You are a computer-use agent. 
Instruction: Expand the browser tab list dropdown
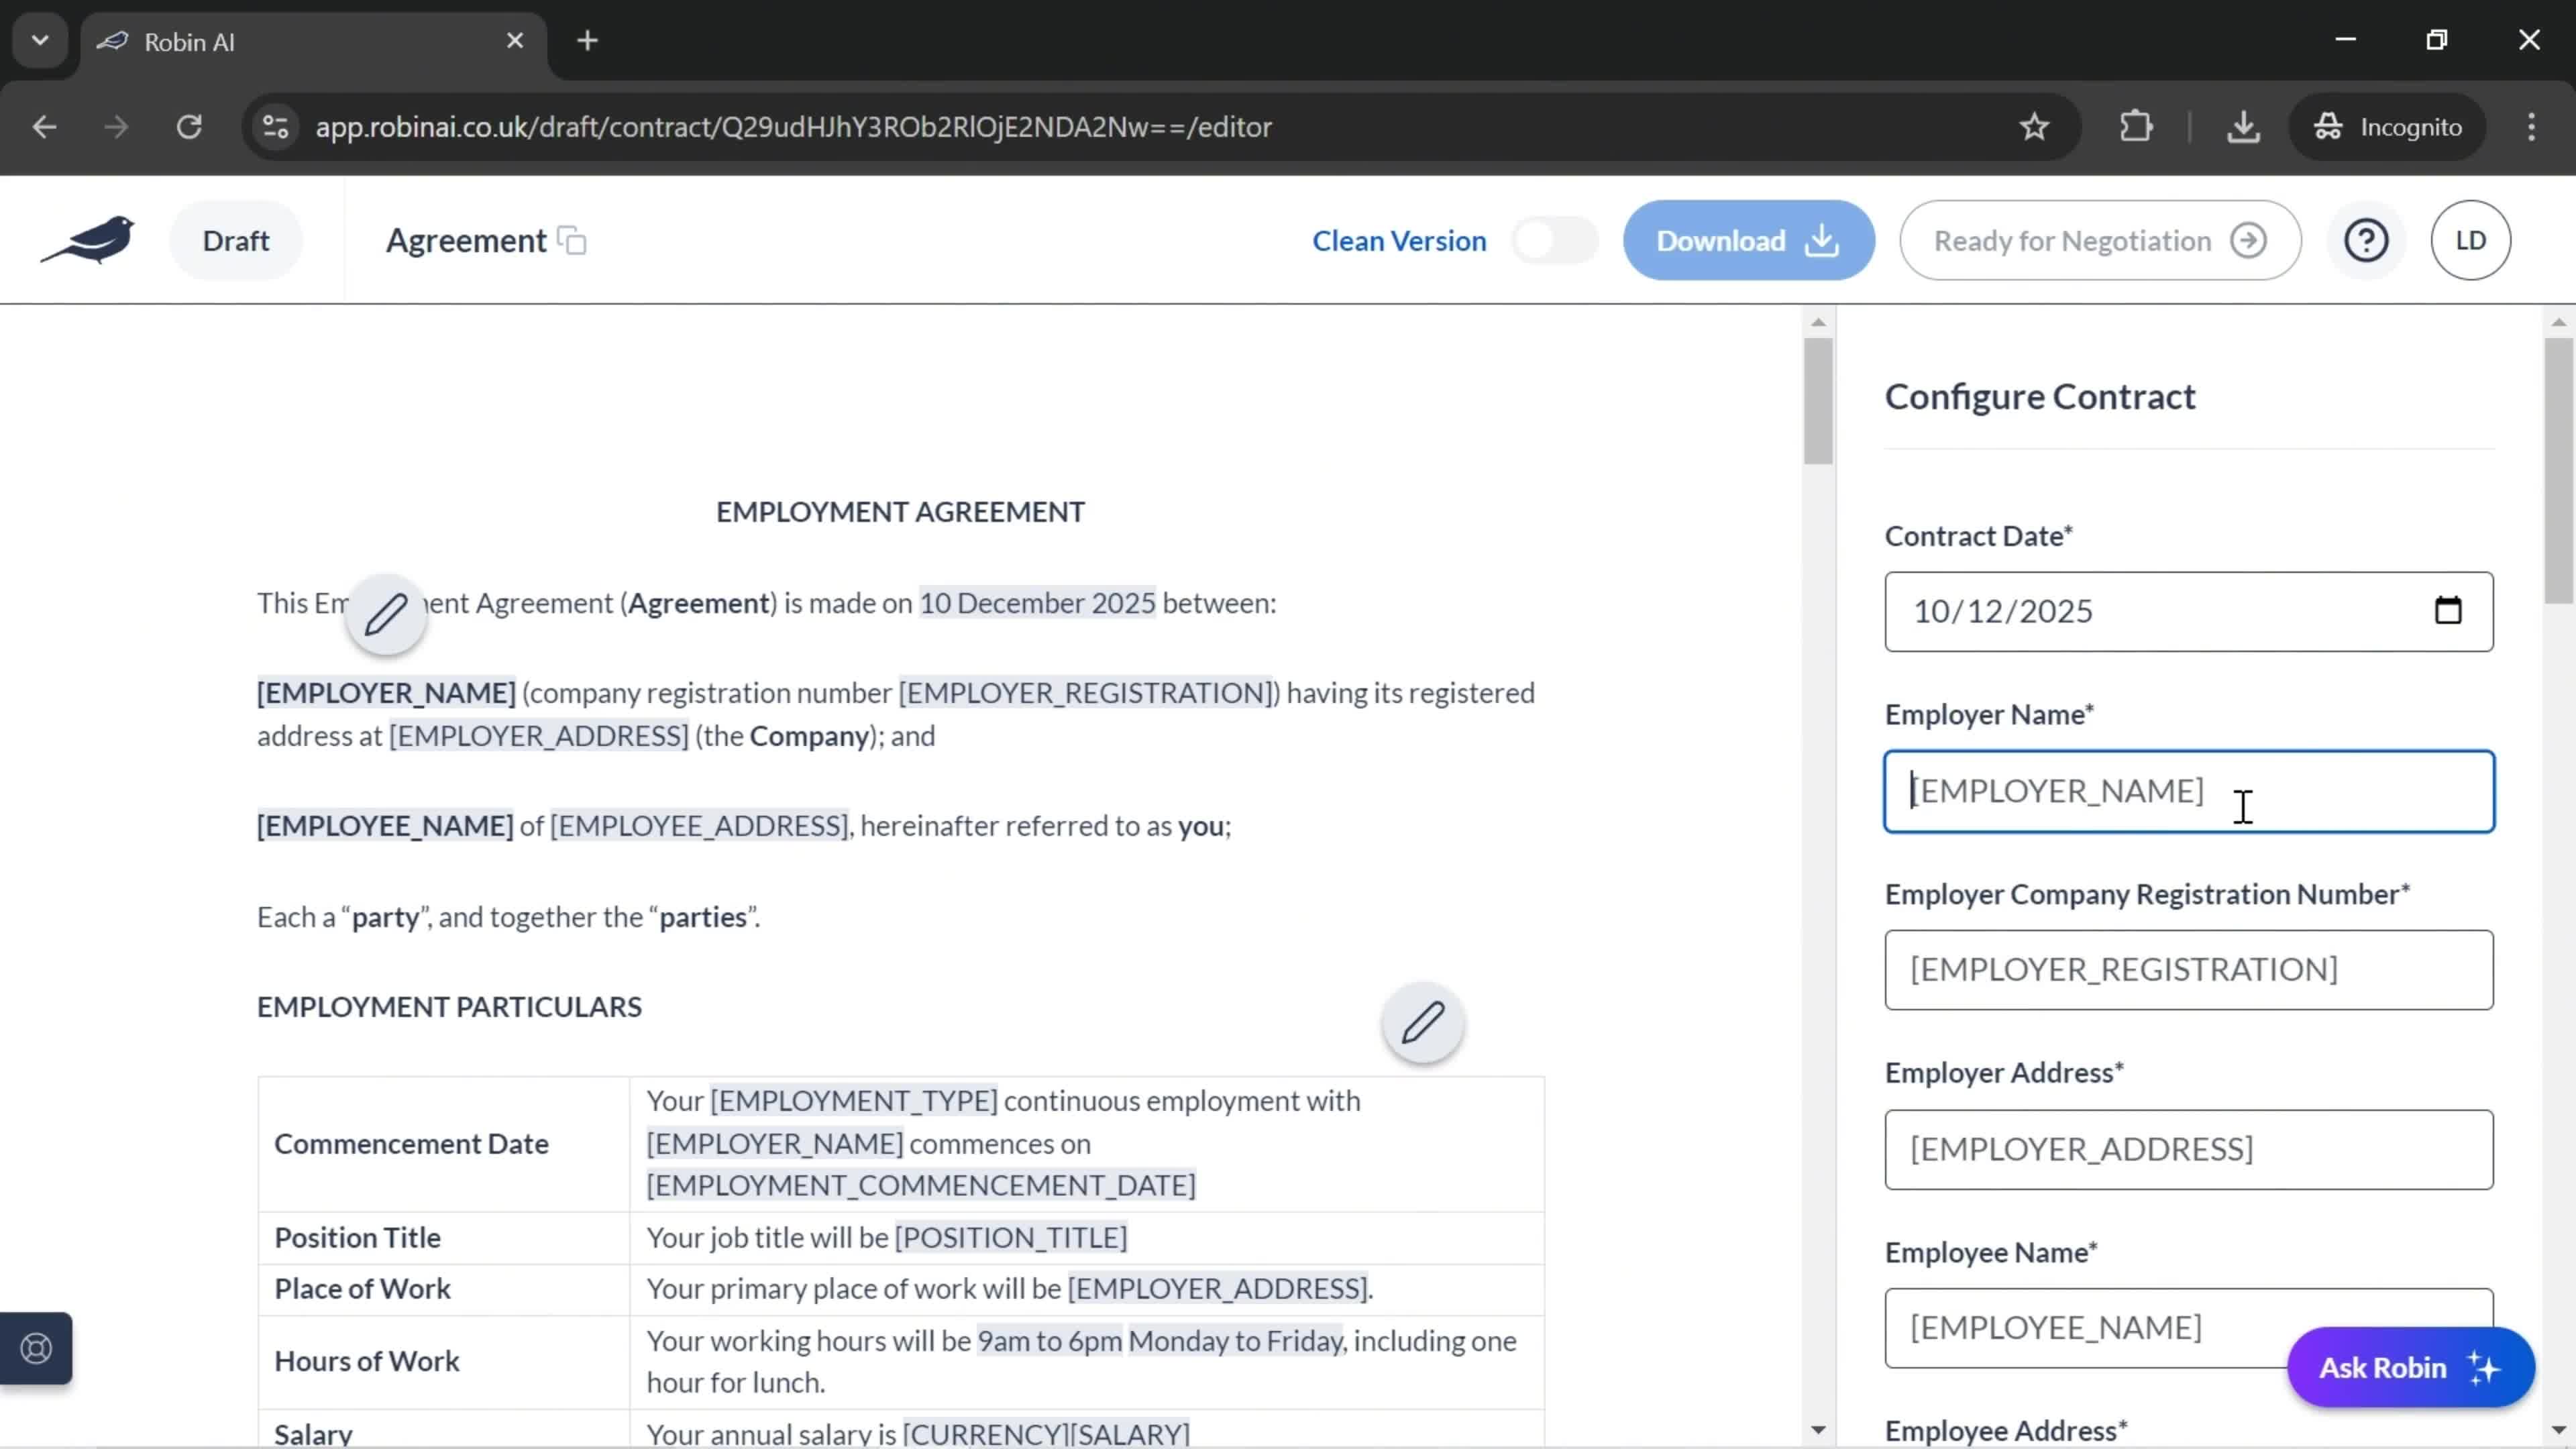[39, 39]
